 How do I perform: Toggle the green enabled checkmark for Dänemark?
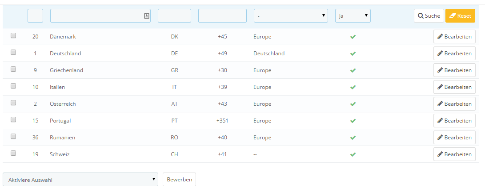tap(353, 37)
